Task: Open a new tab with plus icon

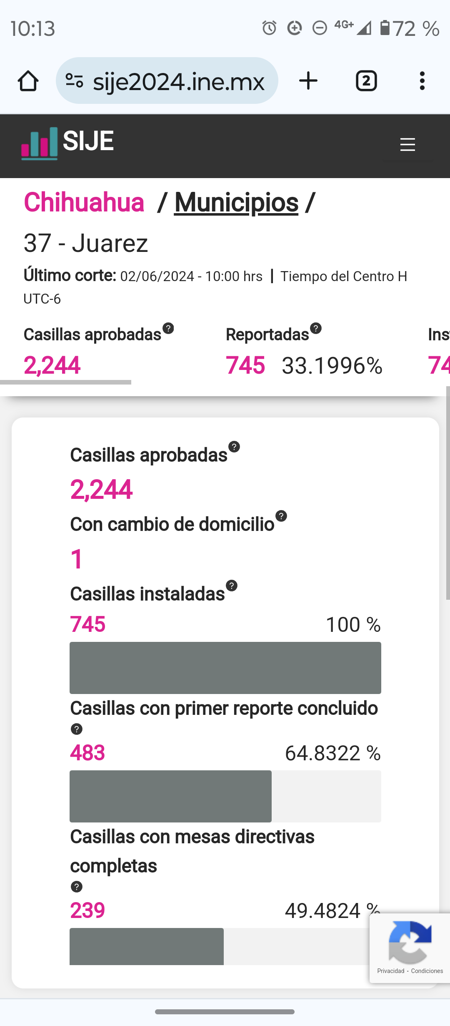Action: [308, 80]
